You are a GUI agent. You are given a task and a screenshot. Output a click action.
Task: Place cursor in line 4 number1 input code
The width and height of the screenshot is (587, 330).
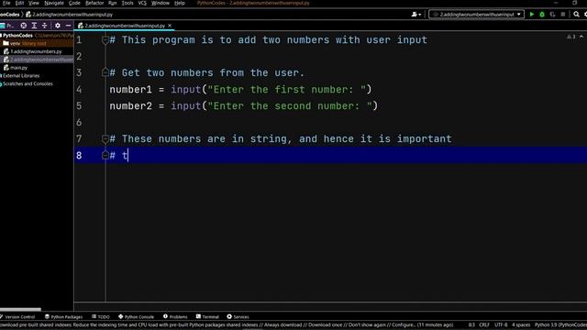240,90
